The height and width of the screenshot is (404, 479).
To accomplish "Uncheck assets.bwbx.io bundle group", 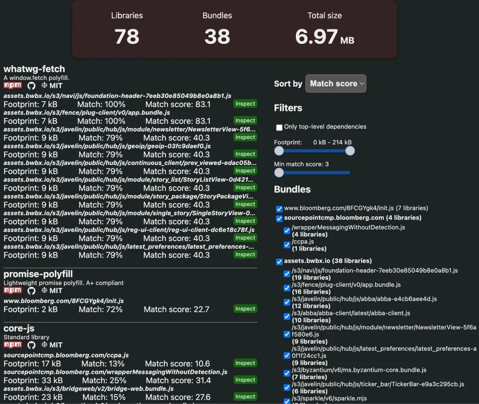I will pyautogui.click(x=279, y=262).
